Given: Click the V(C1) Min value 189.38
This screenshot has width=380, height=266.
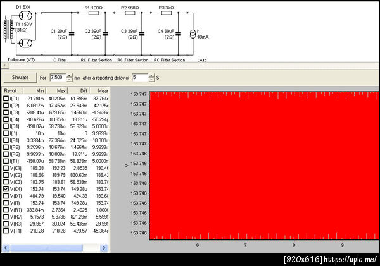Looking at the screenshot, I should point(37,168).
